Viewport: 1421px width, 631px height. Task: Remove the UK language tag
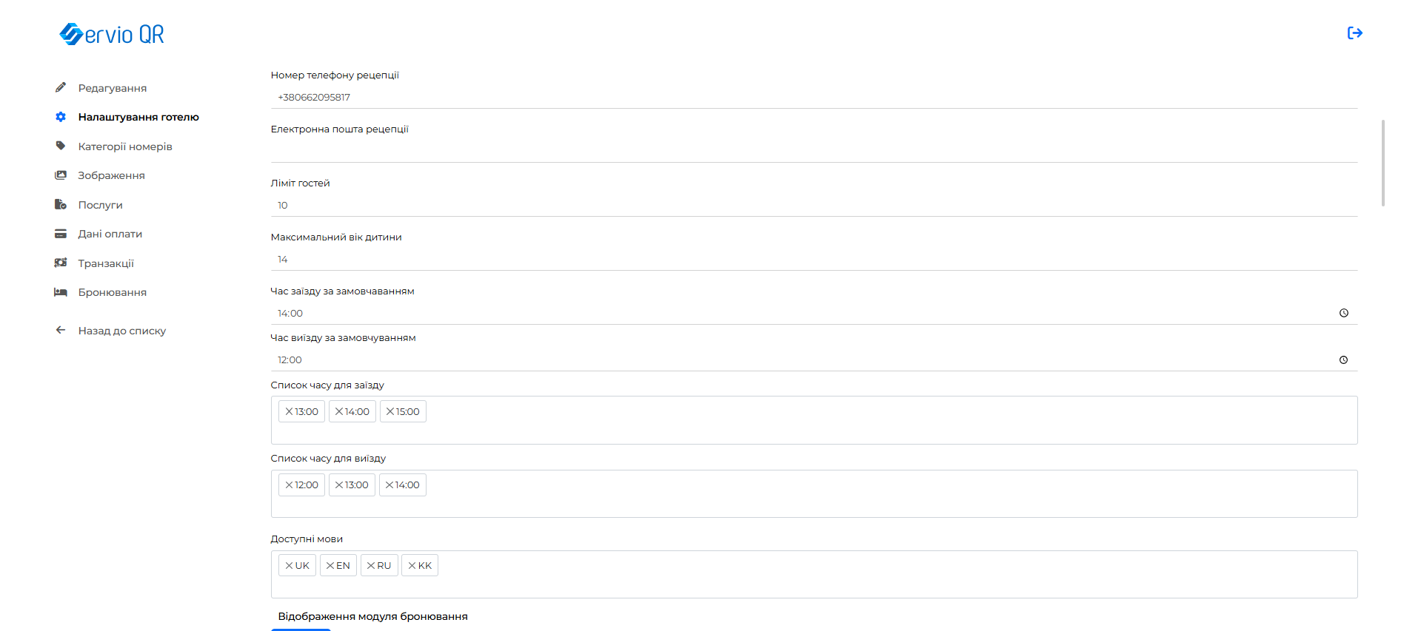[x=289, y=566]
